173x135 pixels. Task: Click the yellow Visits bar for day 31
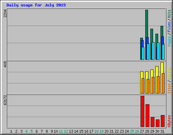tap(162, 68)
